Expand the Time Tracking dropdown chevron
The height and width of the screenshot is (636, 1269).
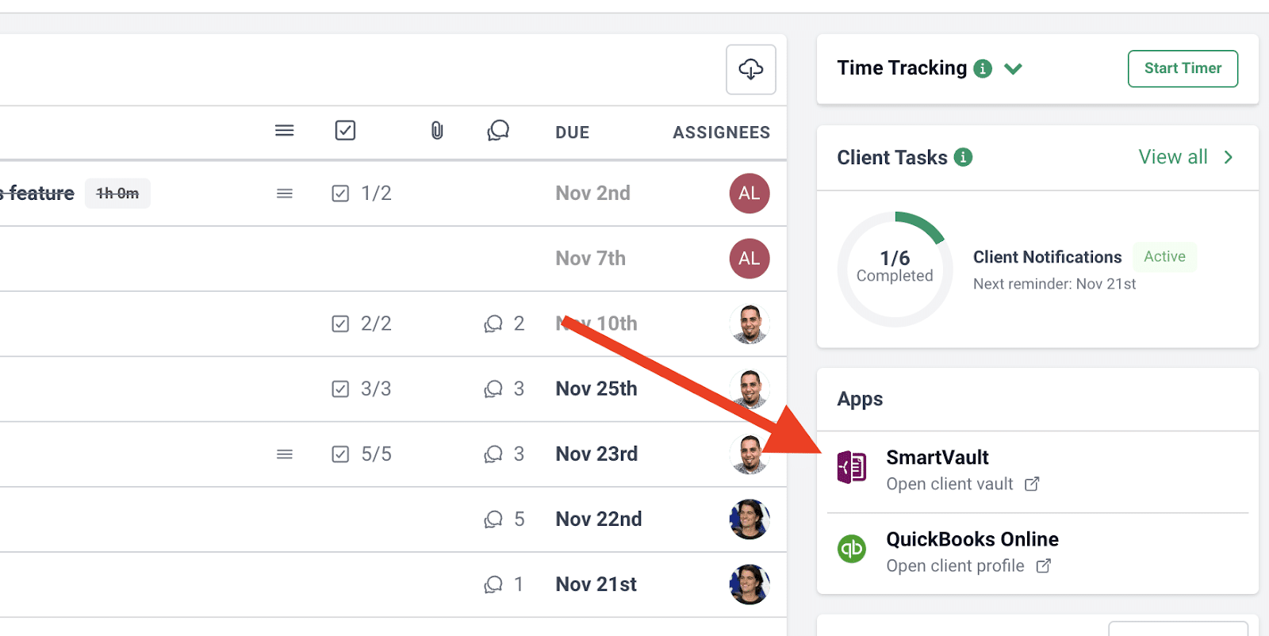click(x=1013, y=69)
